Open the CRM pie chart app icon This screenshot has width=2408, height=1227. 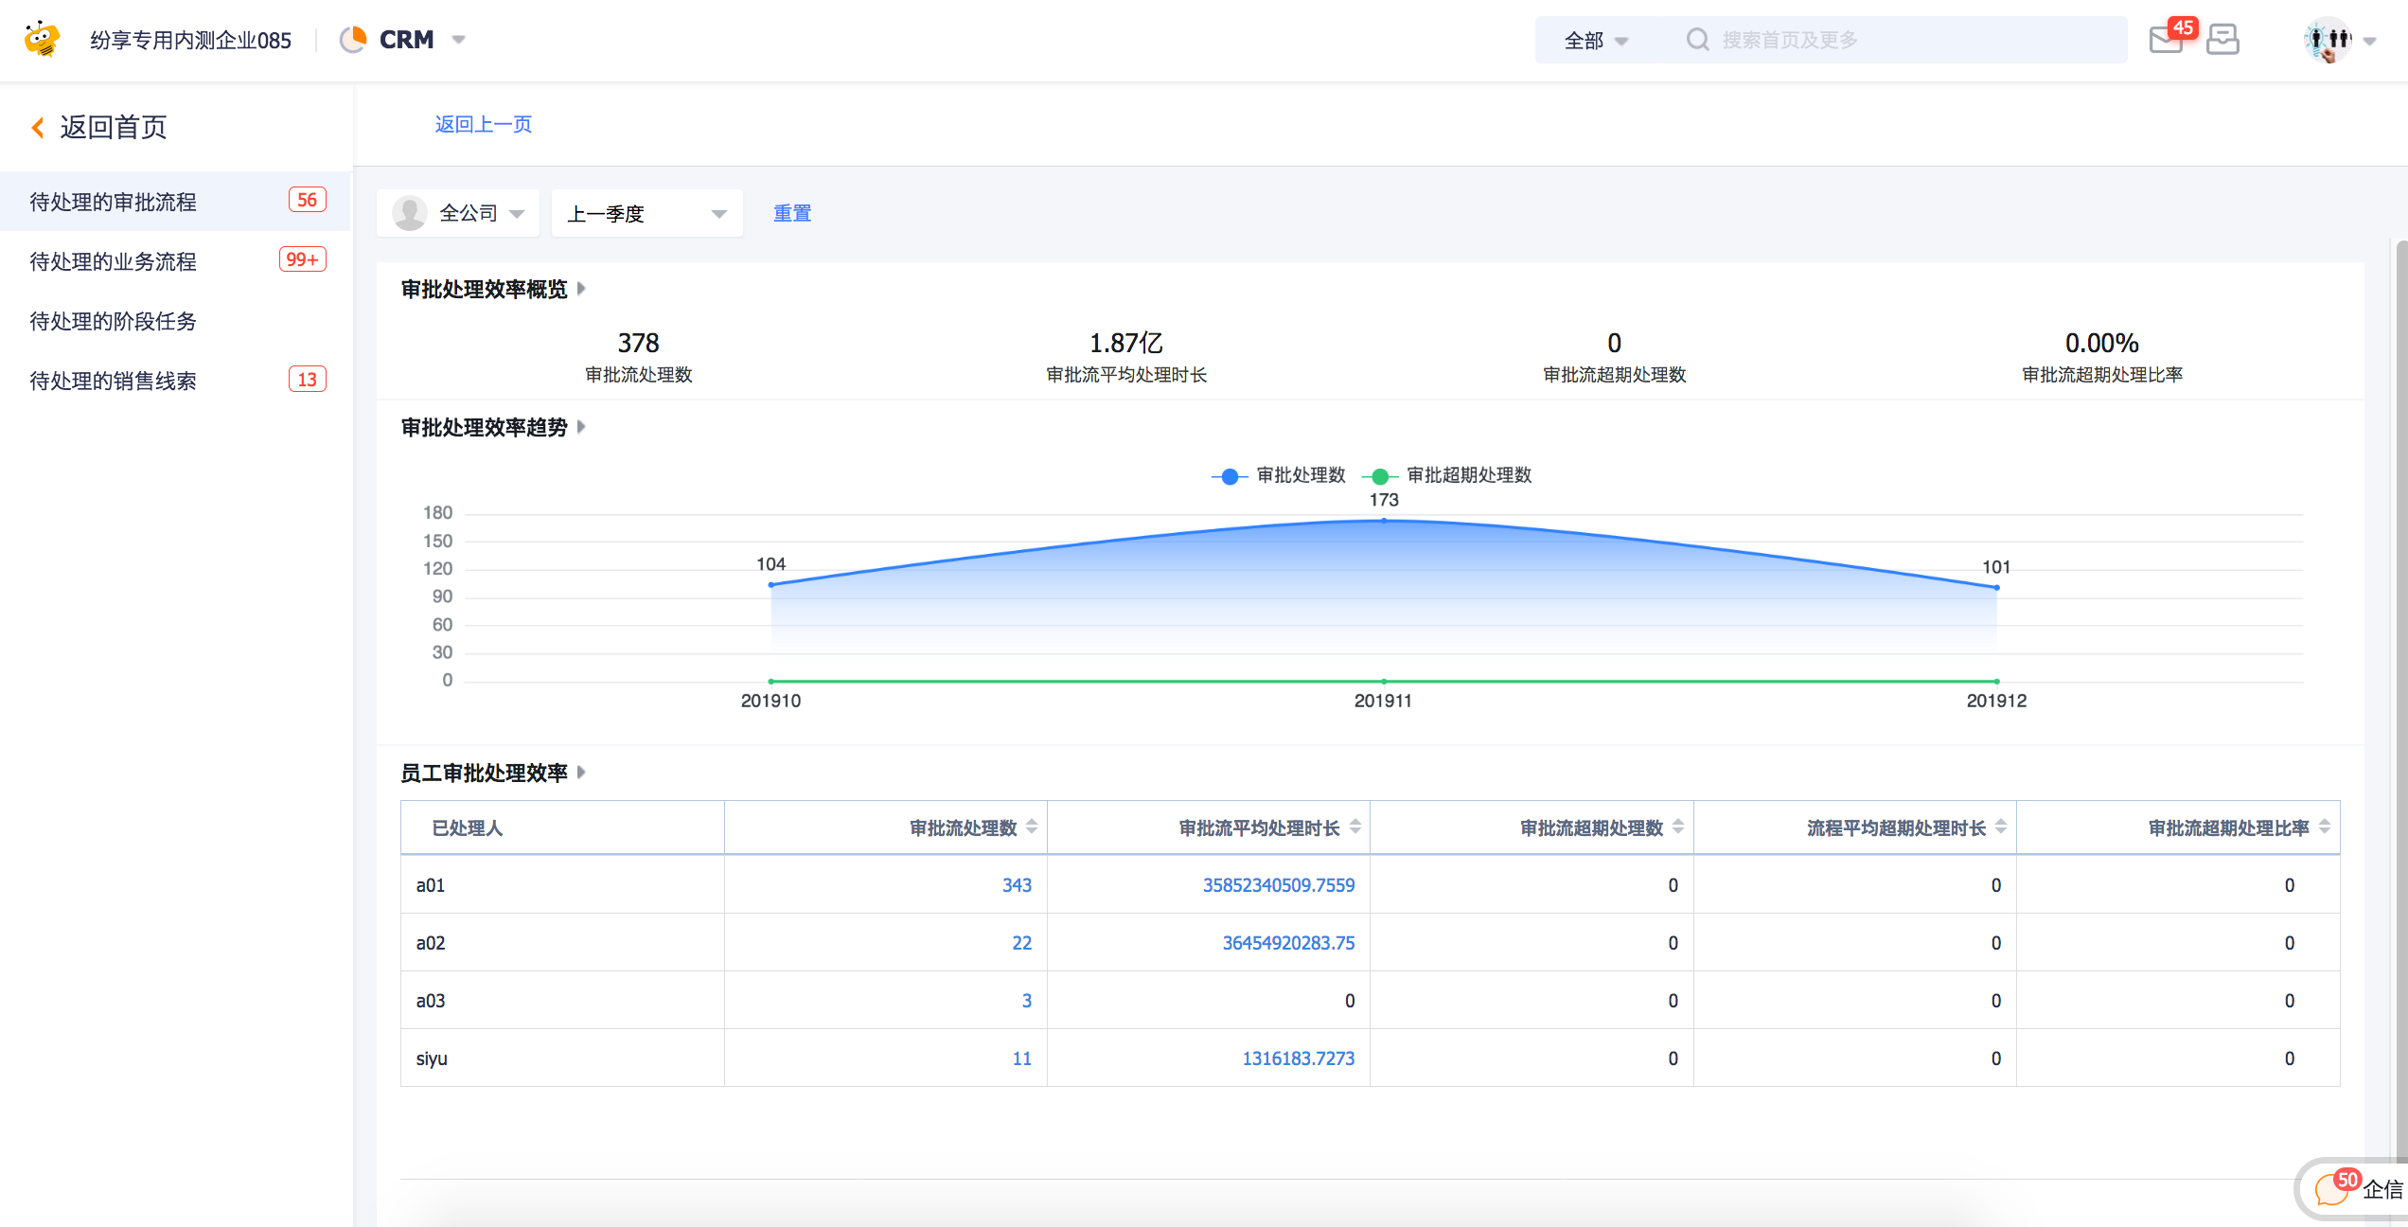(x=354, y=40)
